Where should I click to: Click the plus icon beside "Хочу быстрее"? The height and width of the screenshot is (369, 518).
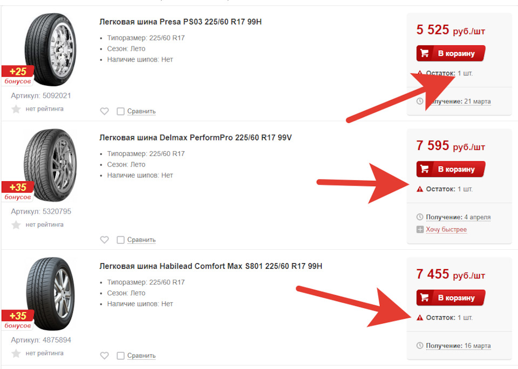pos(420,230)
